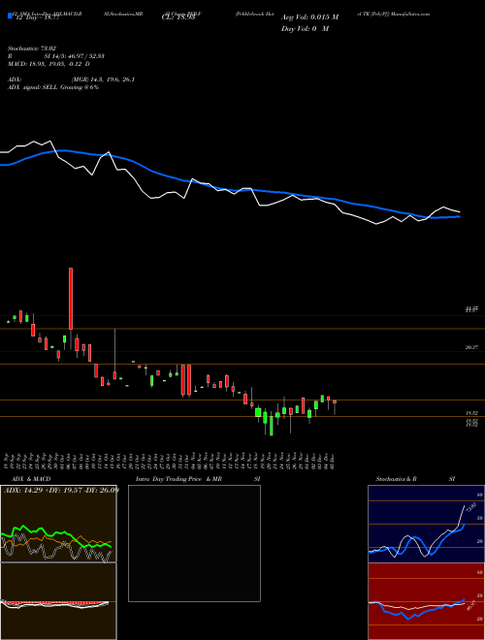Select the 'Day Vol: 0 M' text
Screen dimensions: 485x640
tap(305, 28)
